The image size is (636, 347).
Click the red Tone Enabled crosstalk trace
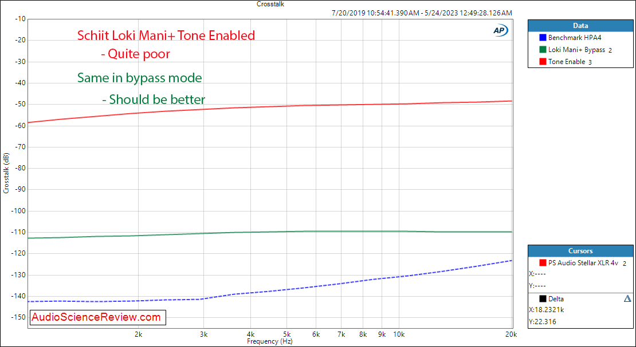point(270,106)
